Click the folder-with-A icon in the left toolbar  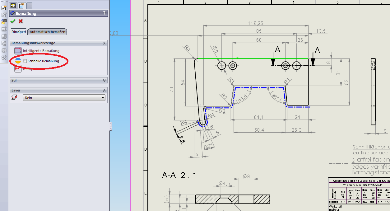point(4,22)
